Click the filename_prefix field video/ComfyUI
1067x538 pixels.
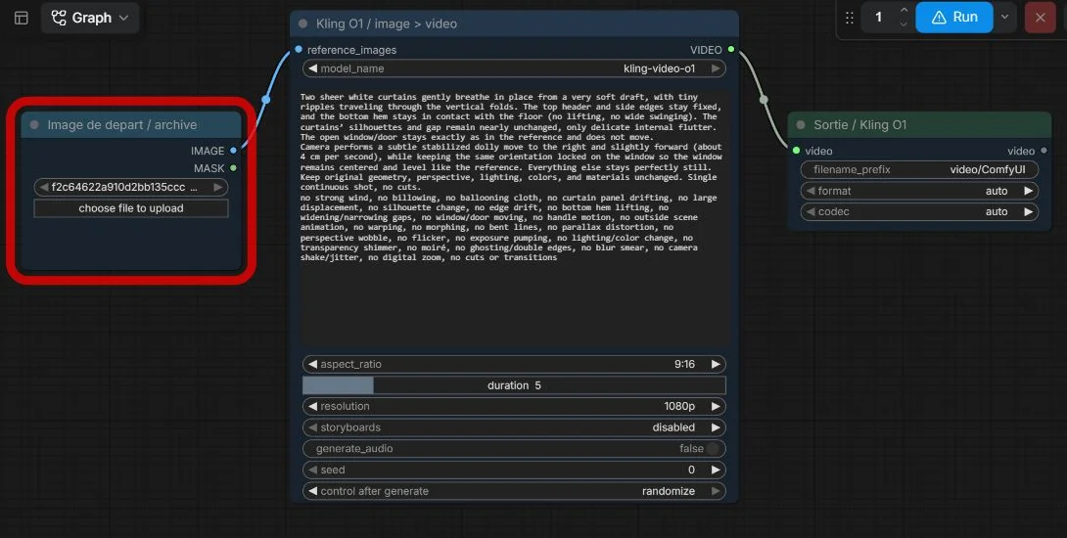[x=920, y=169]
